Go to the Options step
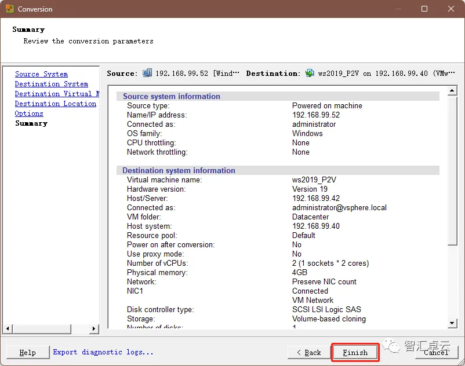Image resolution: width=465 pixels, height=366 pixels. (29, 114)
